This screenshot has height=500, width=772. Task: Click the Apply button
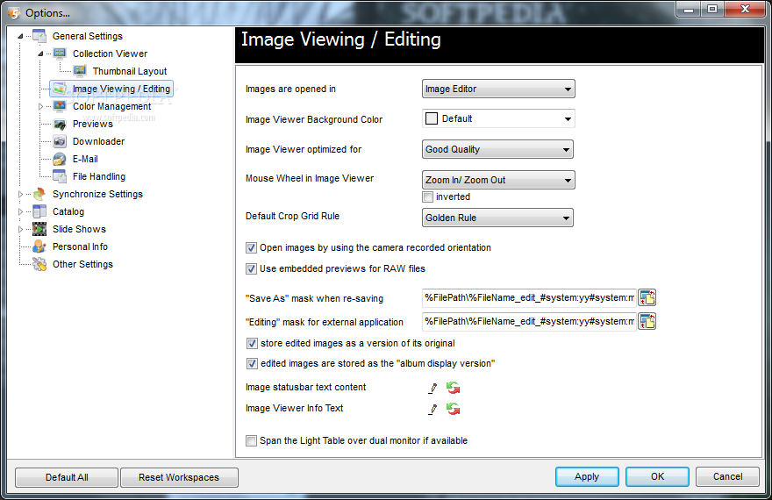pos(586,477)
